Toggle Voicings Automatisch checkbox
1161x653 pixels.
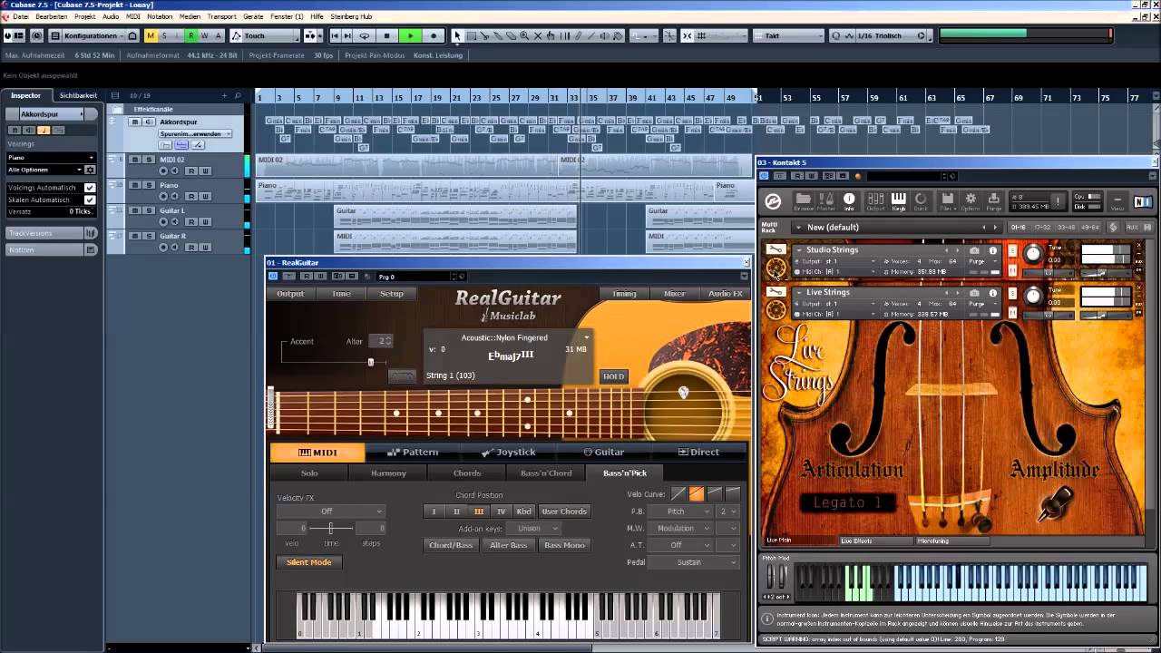[90, 188]
